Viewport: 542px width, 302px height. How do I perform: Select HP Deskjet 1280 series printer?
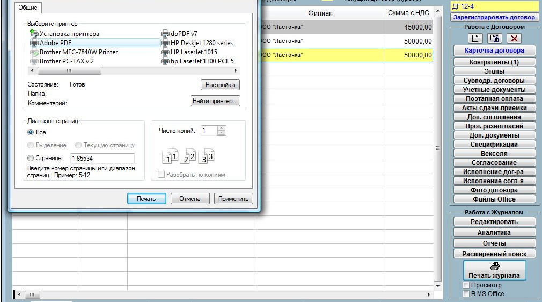click(197, 43)
